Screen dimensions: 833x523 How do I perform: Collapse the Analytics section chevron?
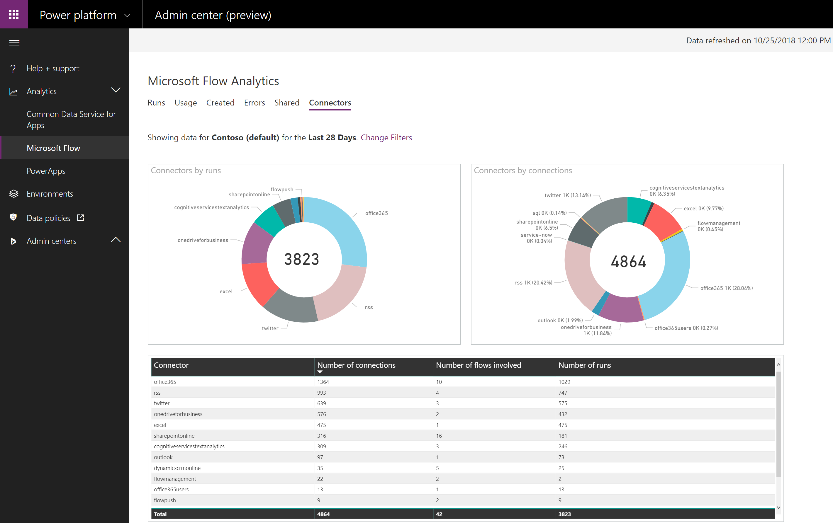tap(116, 90)
